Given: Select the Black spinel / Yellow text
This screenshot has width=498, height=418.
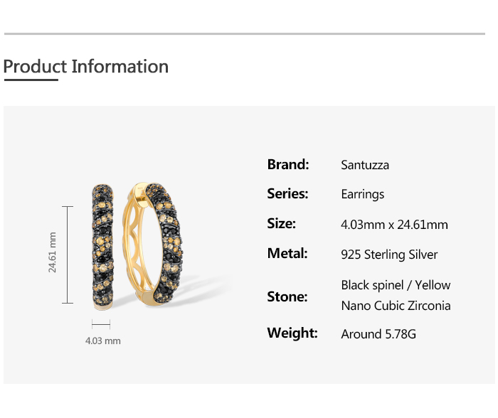Looking at the screenshot, I should click(x=396, y=285).
